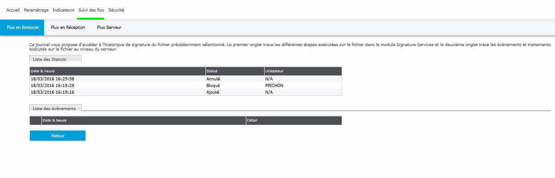Viewport: 555px width, 178px height.
Task: Click the PPICHON user cell
Action: pos(274,85)
